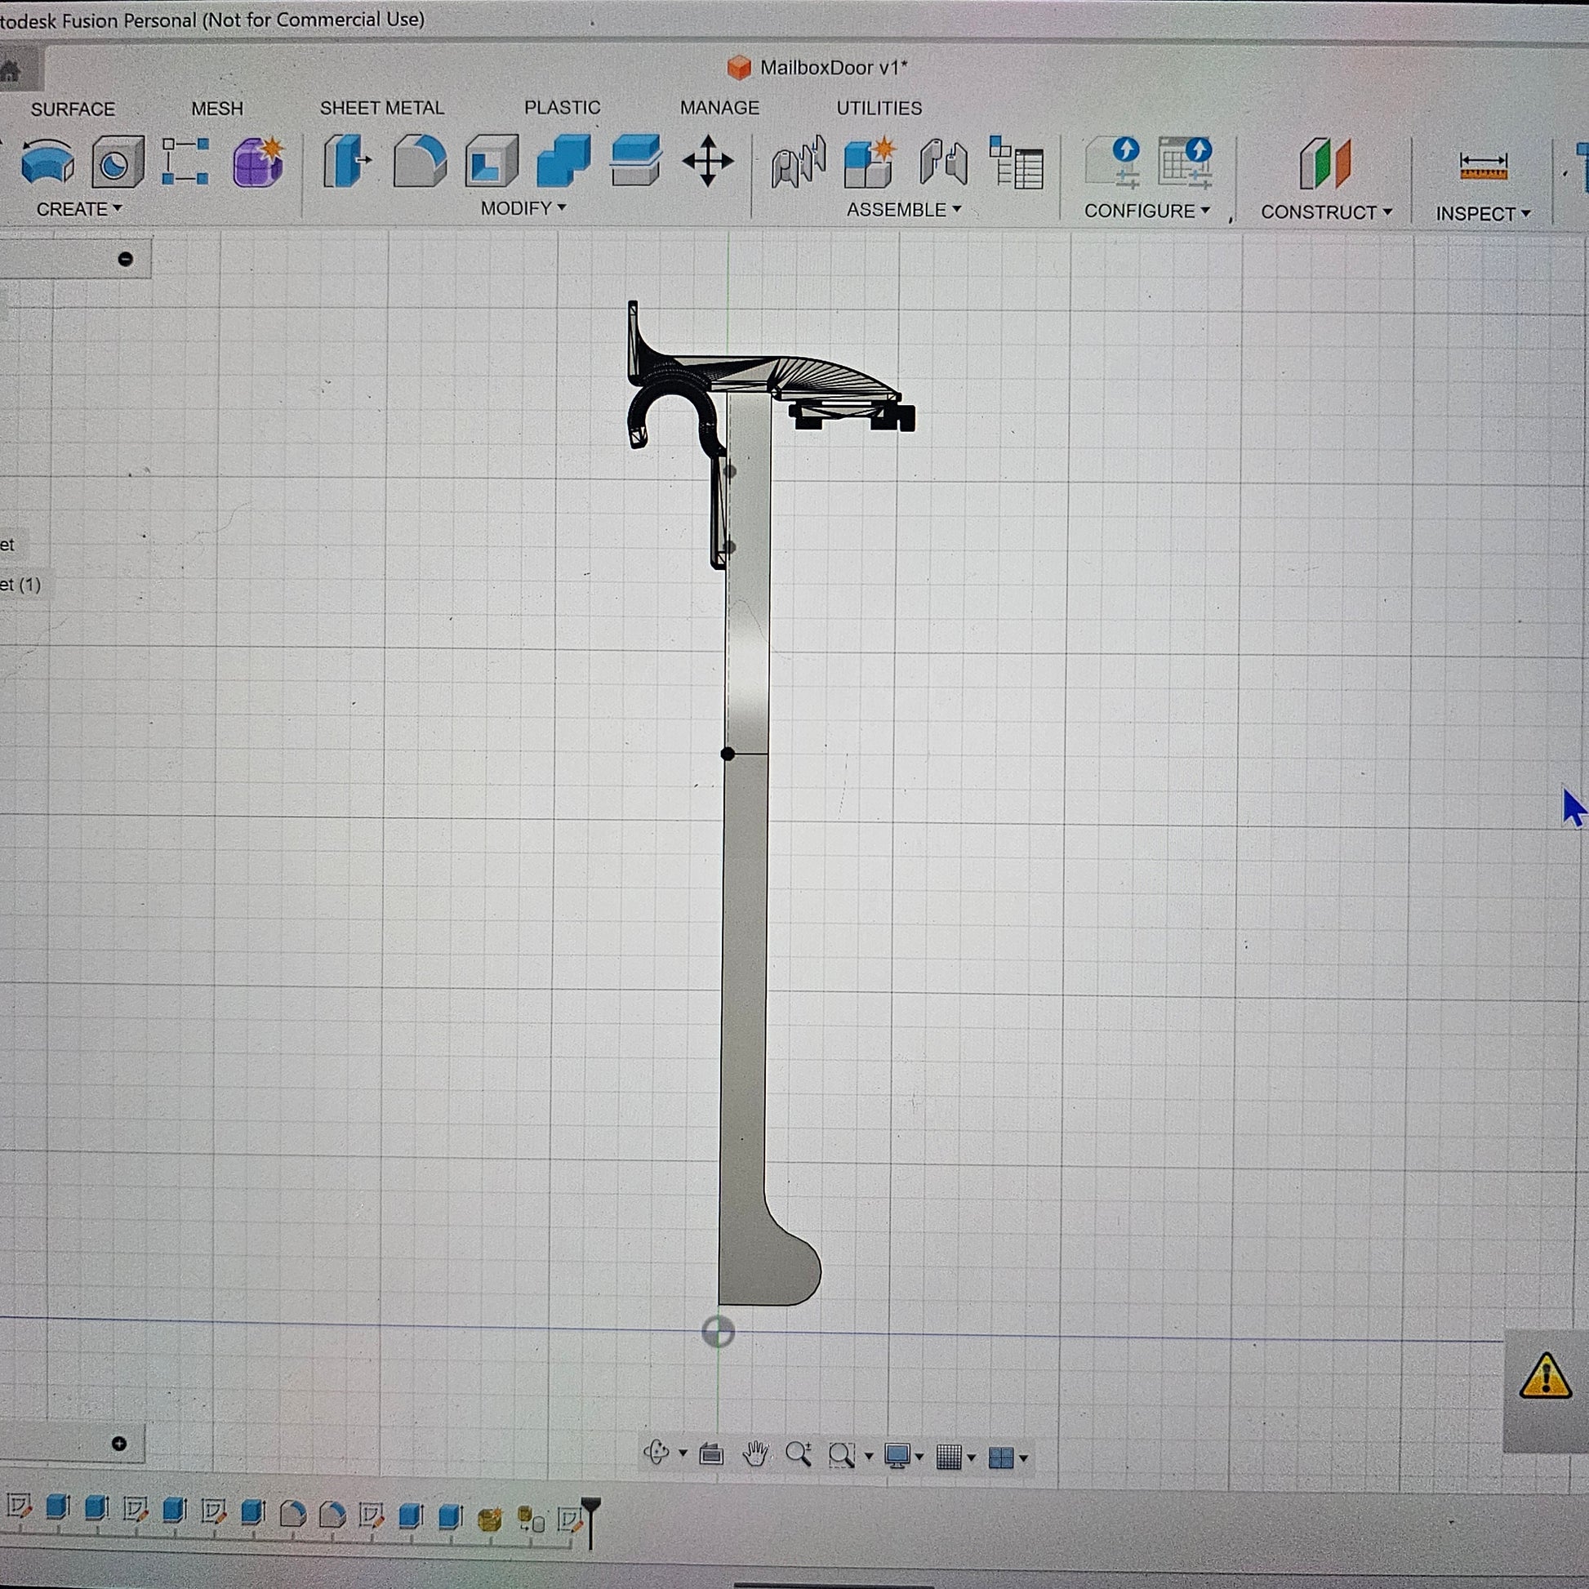Select the Shell tool

coord(492,162)
